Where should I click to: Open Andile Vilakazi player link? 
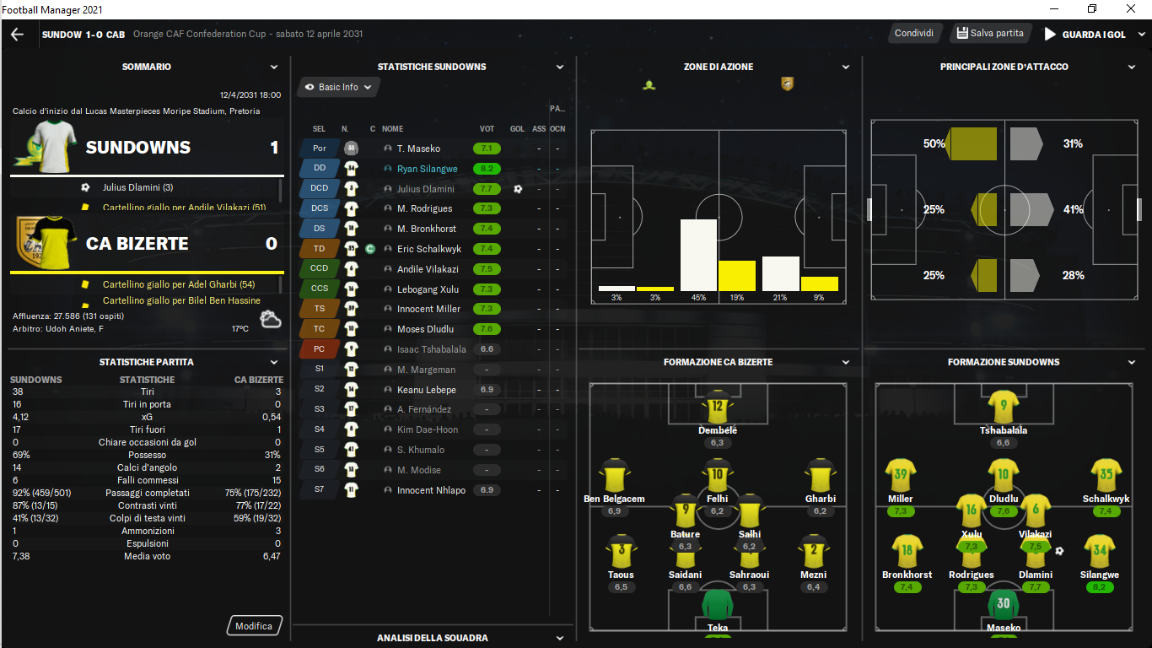pyautogui.click(x=428, y=269)
